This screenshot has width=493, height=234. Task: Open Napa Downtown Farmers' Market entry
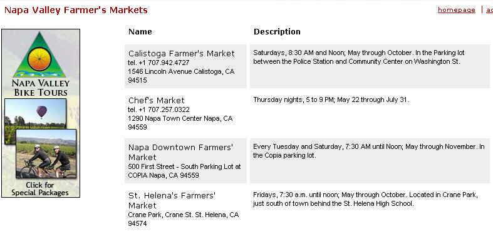(x=181, y=152)
